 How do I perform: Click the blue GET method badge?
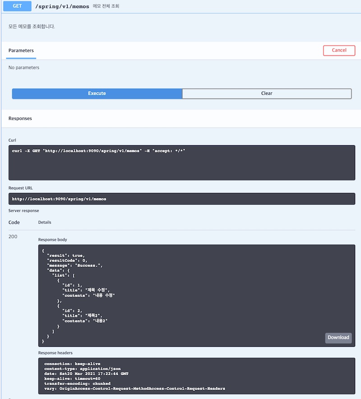(x=17, y=6)
